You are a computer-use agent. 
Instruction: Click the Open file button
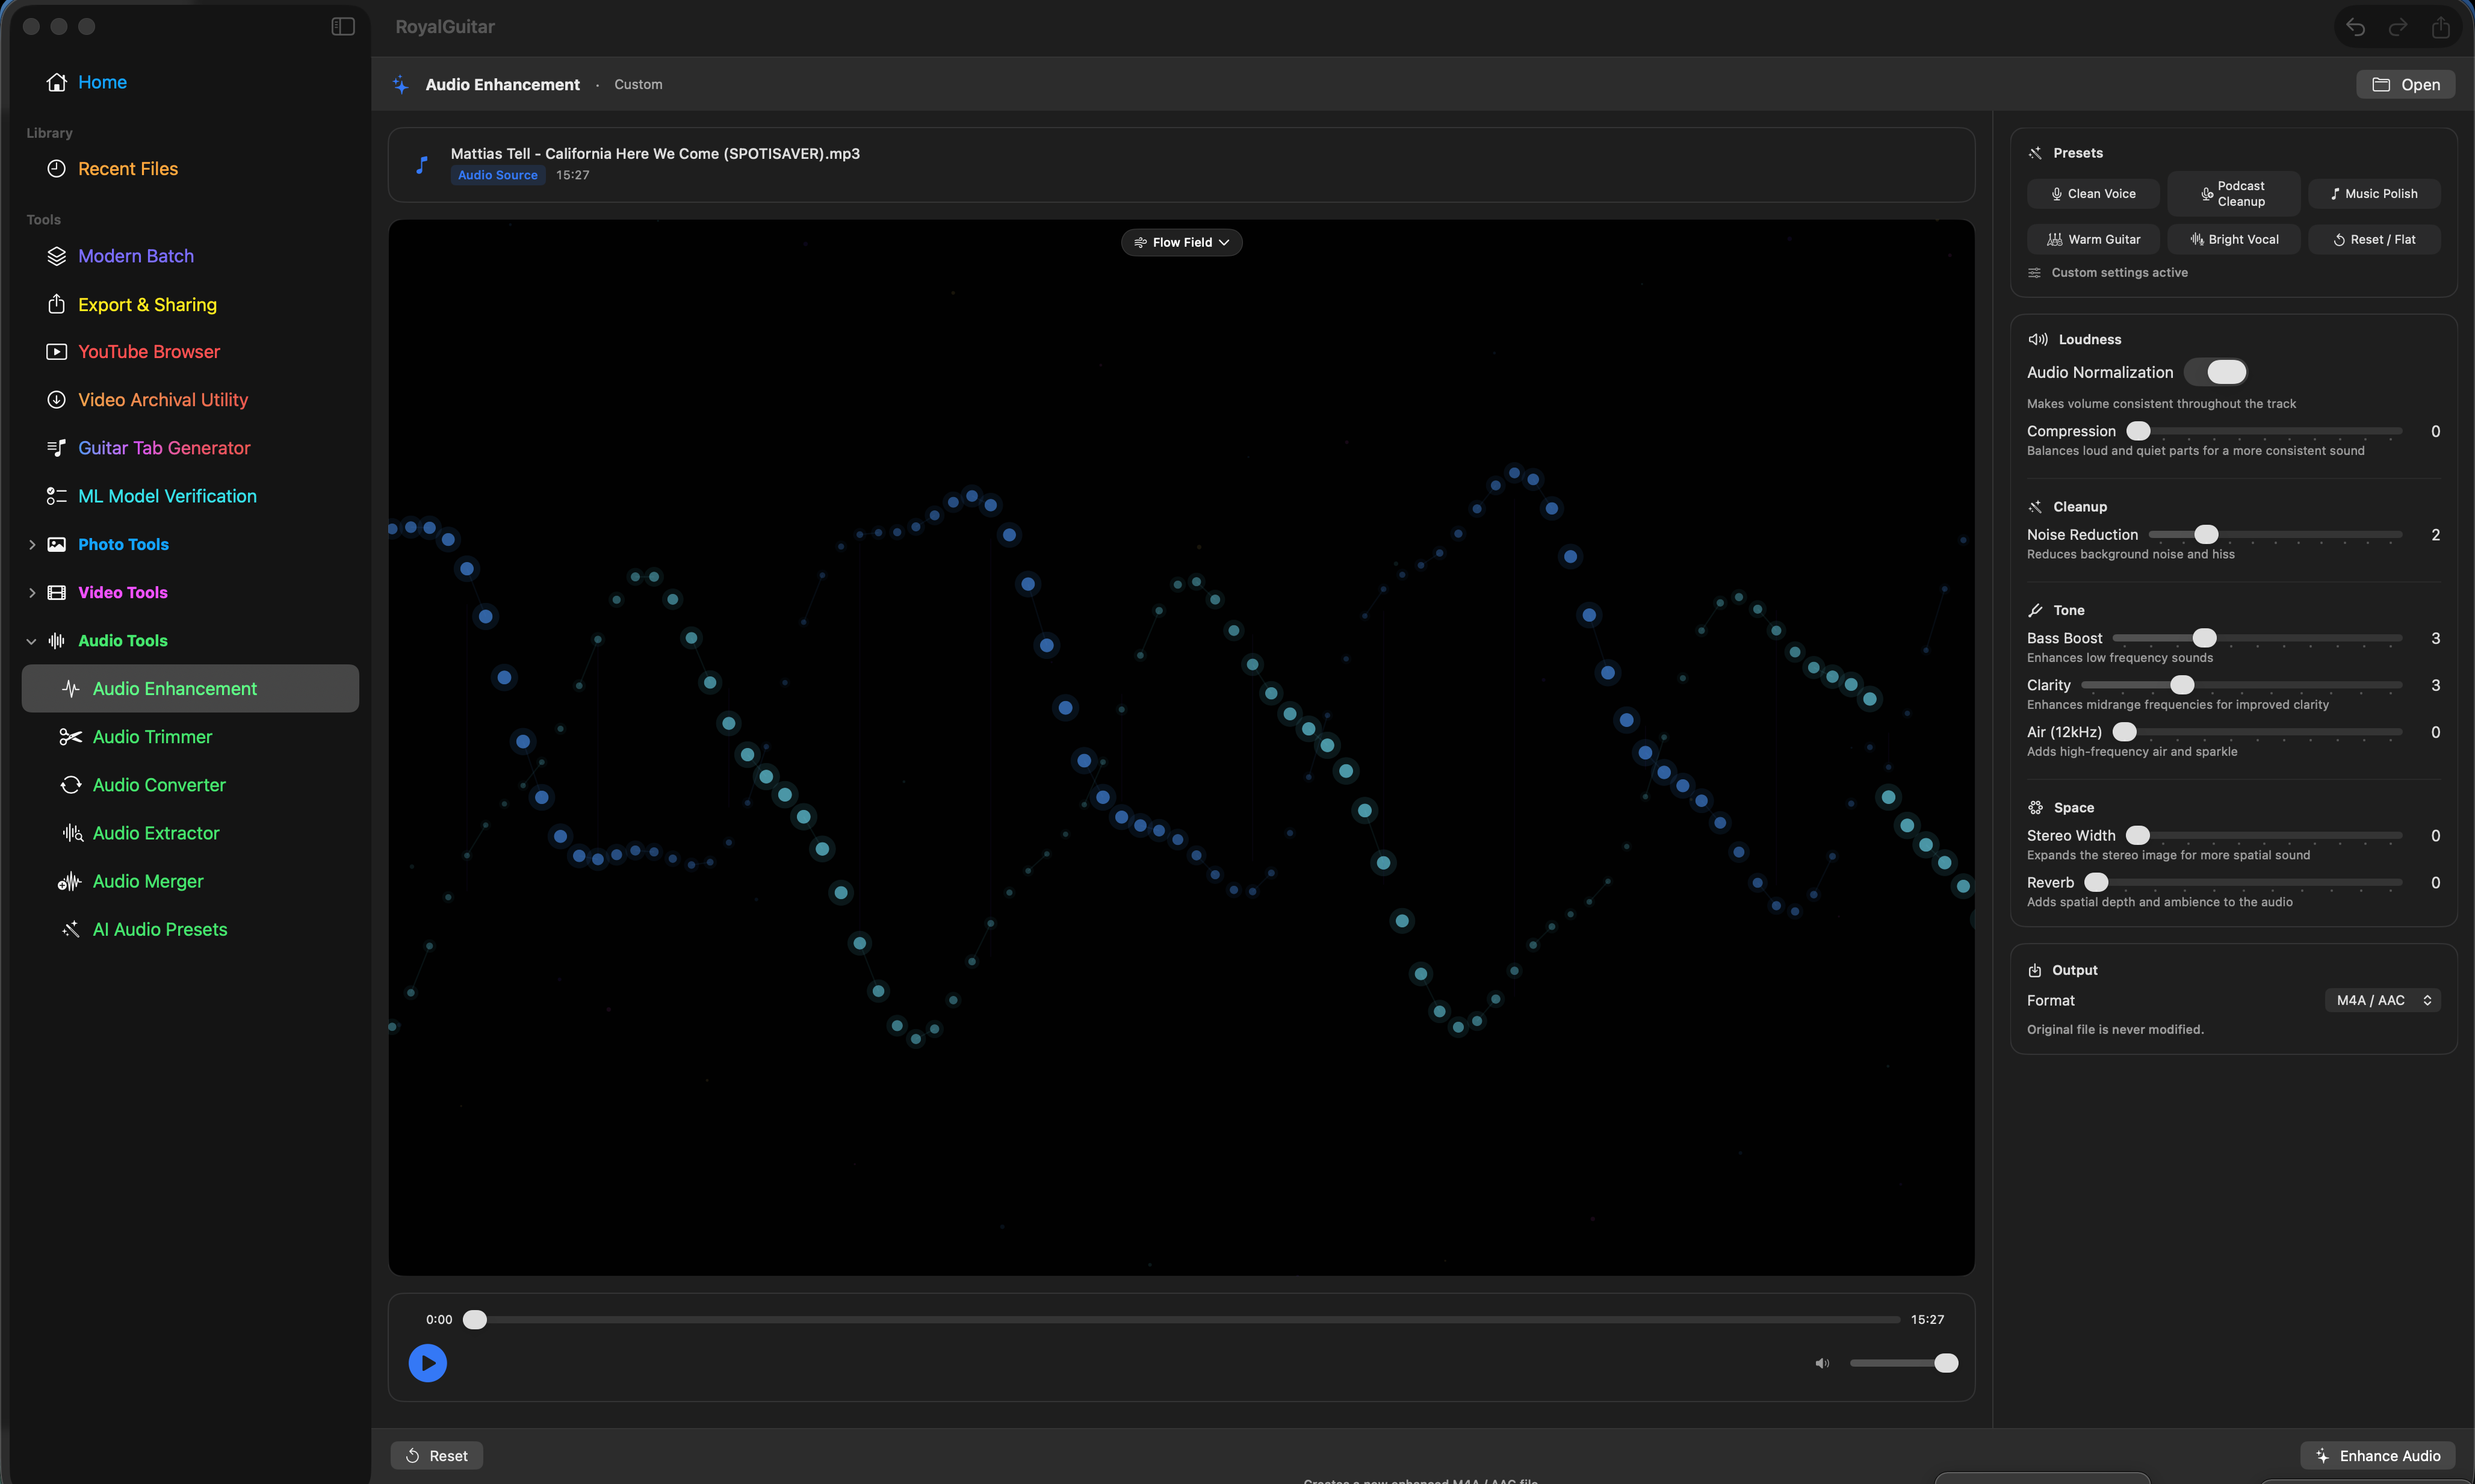pyautogui.click(x=2405, y=85)
